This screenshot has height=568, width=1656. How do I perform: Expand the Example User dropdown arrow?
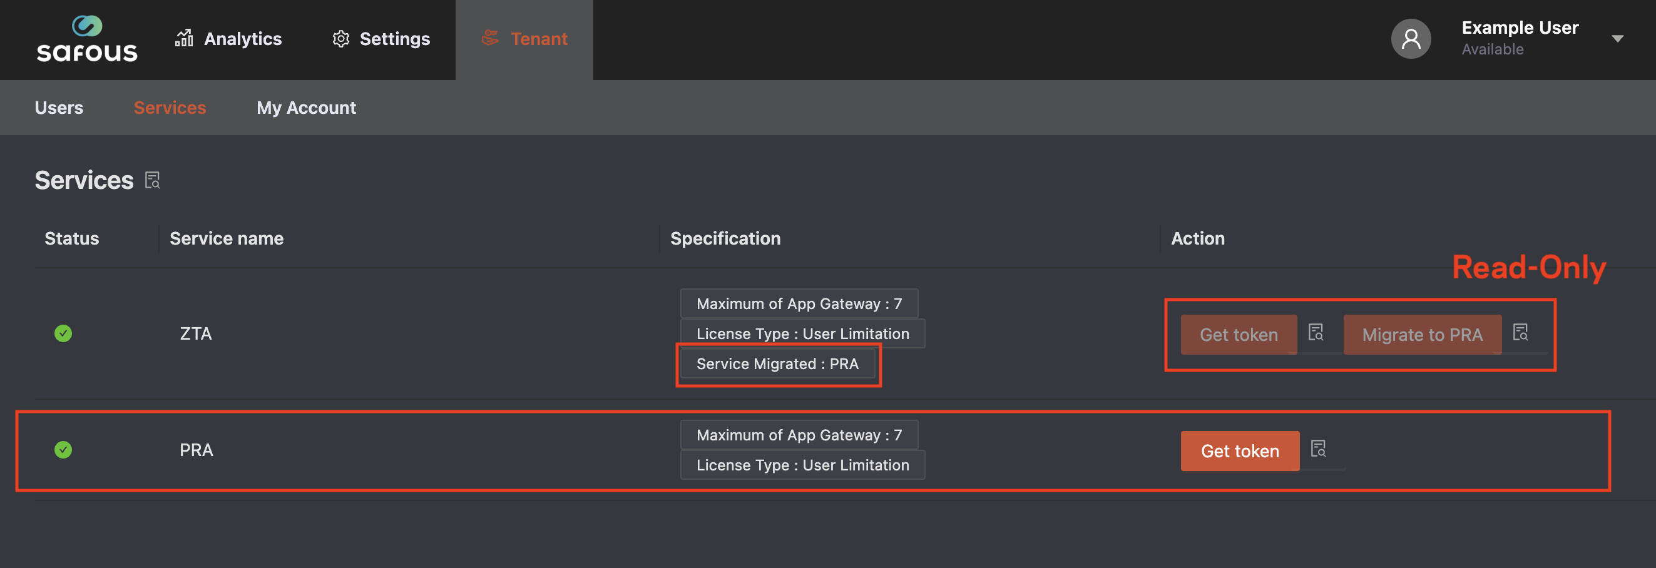[1617, 39]
